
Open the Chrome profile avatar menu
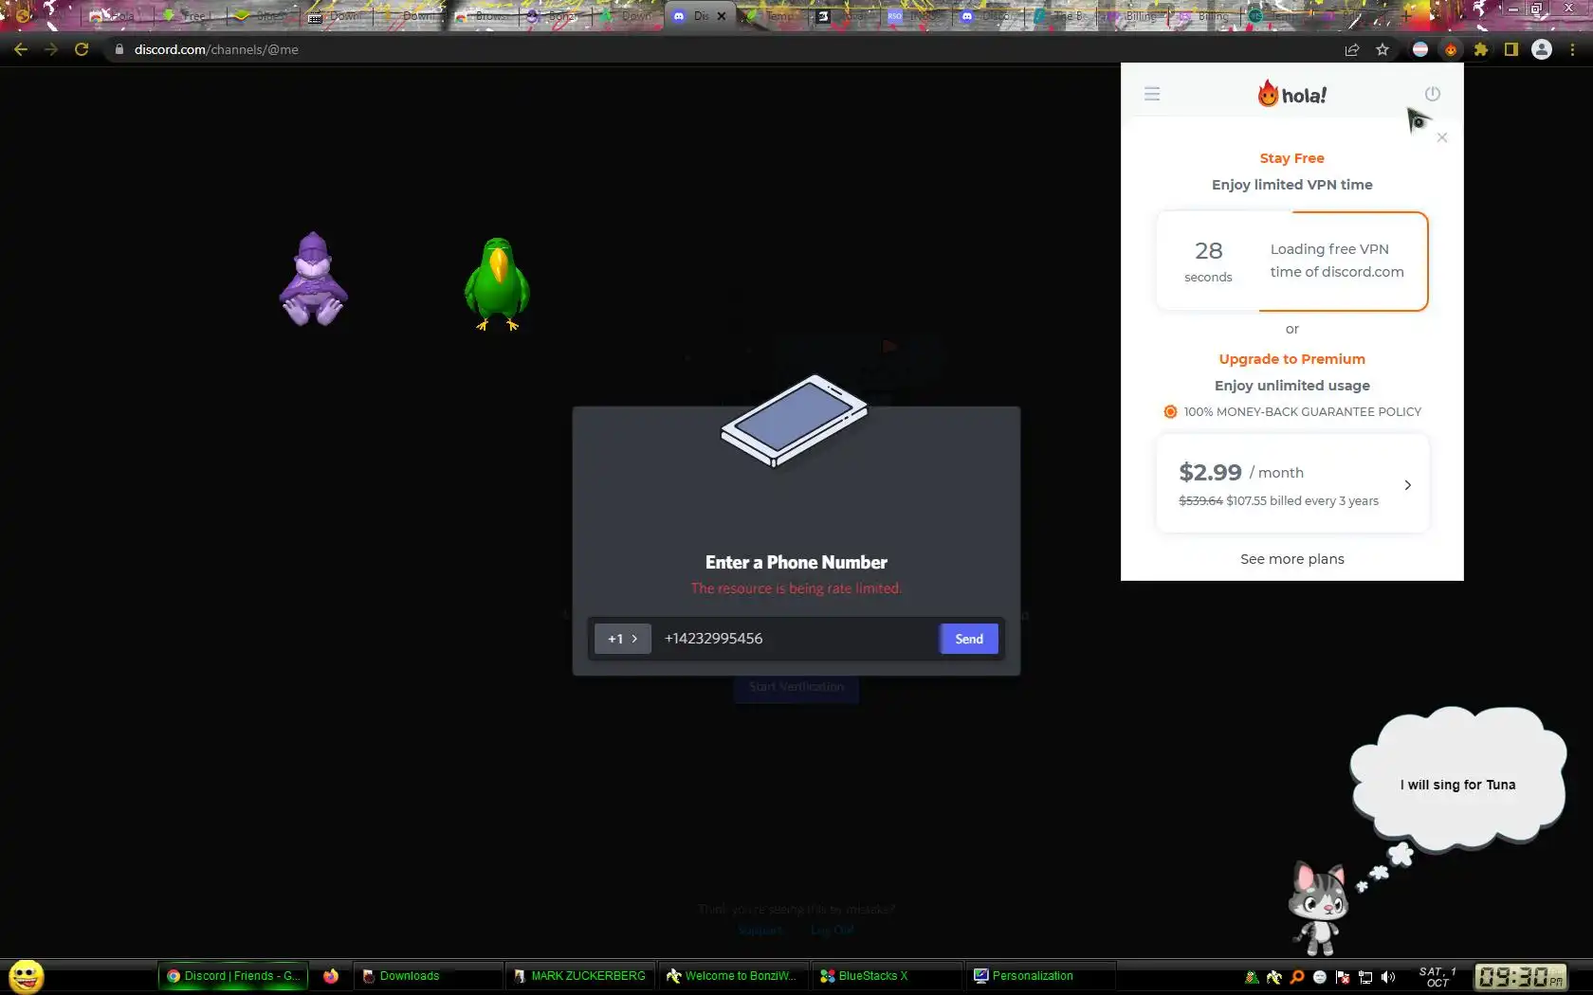tap(1542, 49)
